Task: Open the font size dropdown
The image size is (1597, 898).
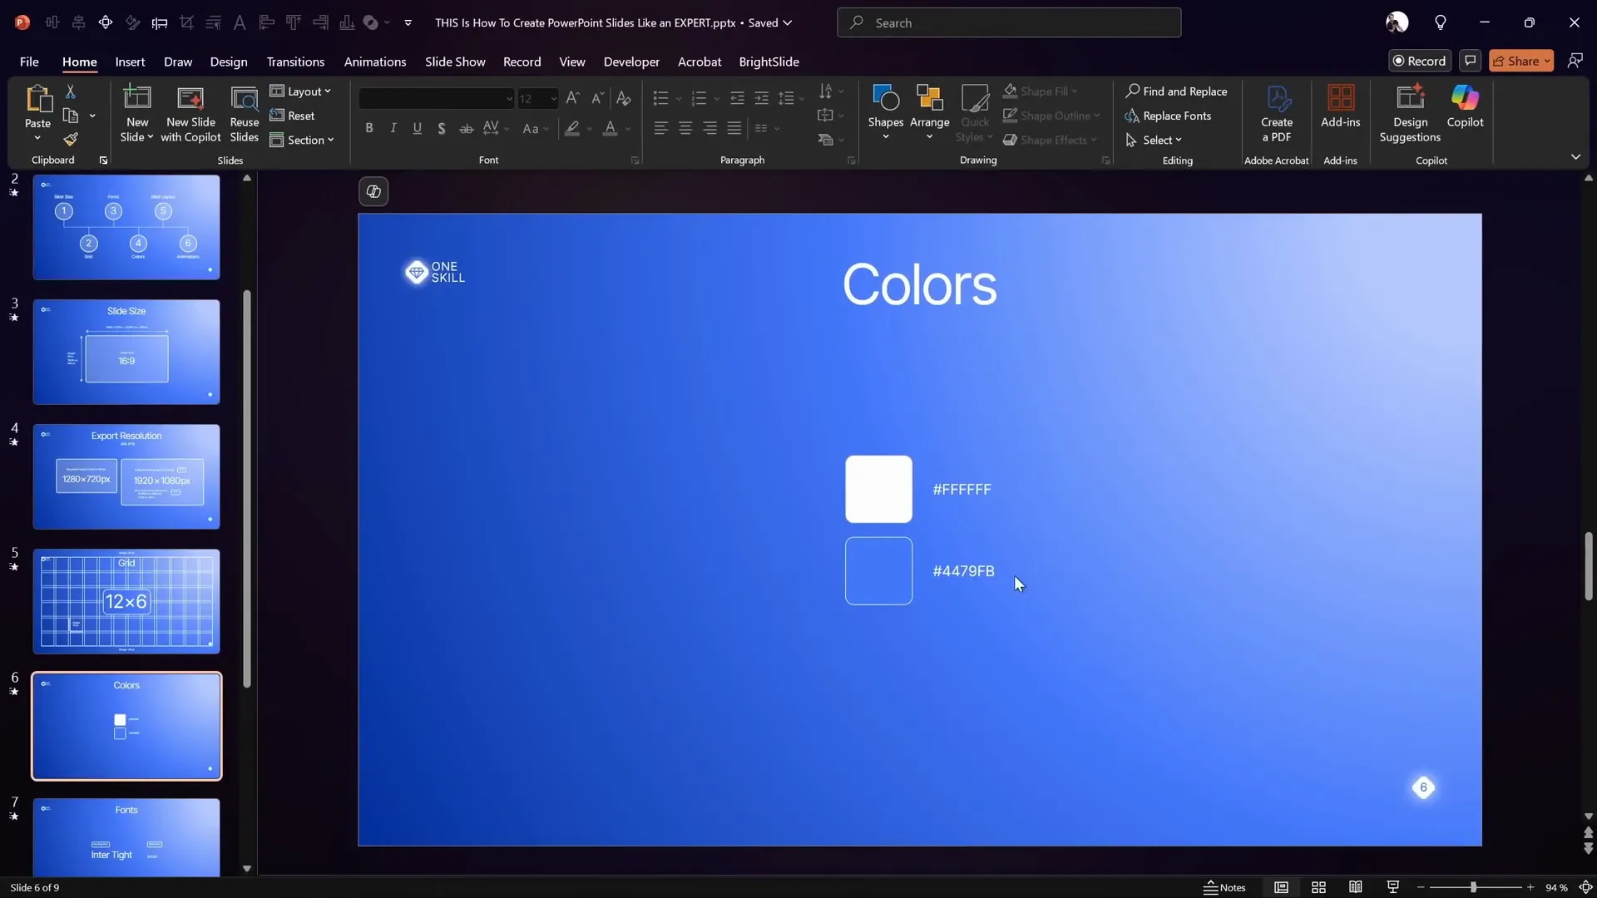Action: click(552, 98)
